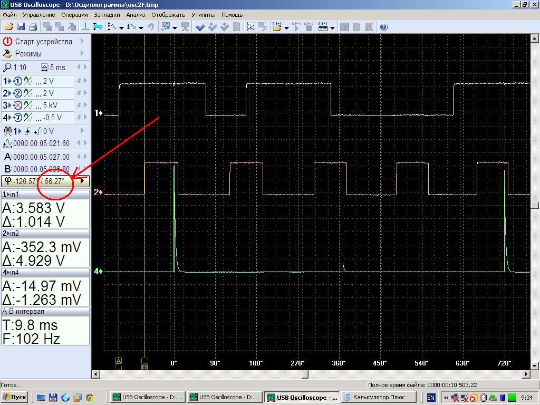Image resolution: width=540 pixels, height=405 pixels.
Task: Toggle channel 4 input icon numbered 7
Action: point(17,118)
